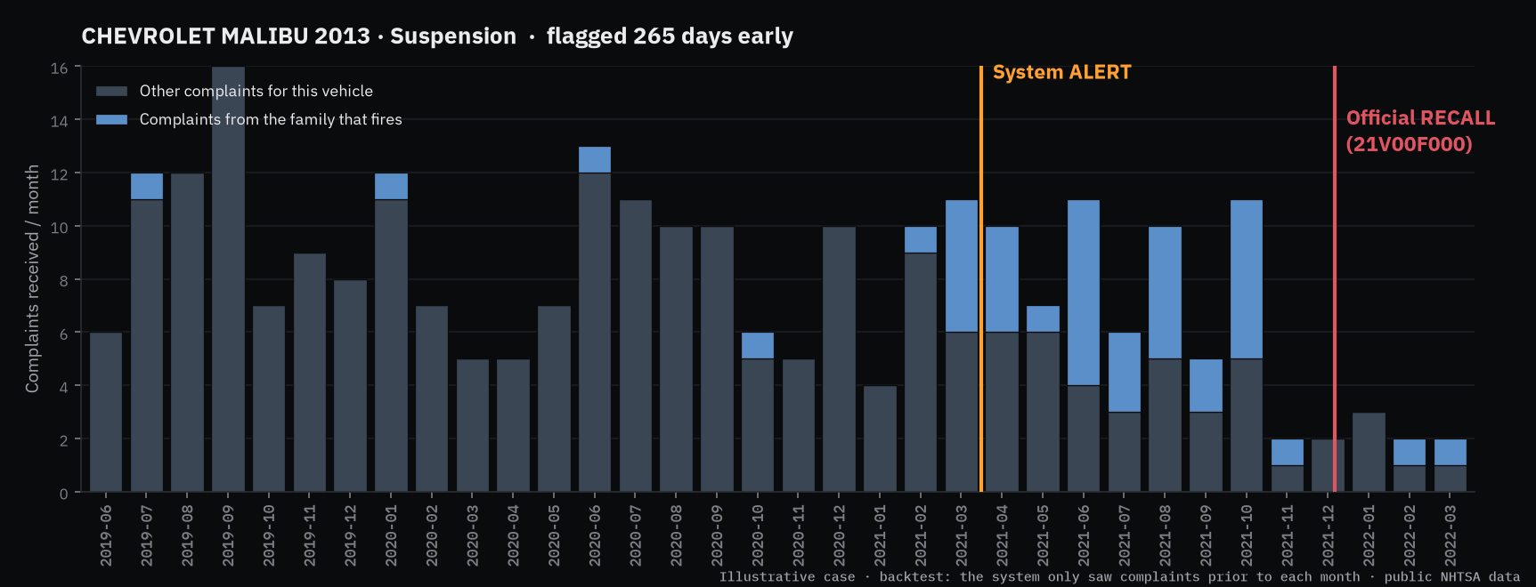
Task: Click the tallest bar for 2019-09
Action: 228,279
